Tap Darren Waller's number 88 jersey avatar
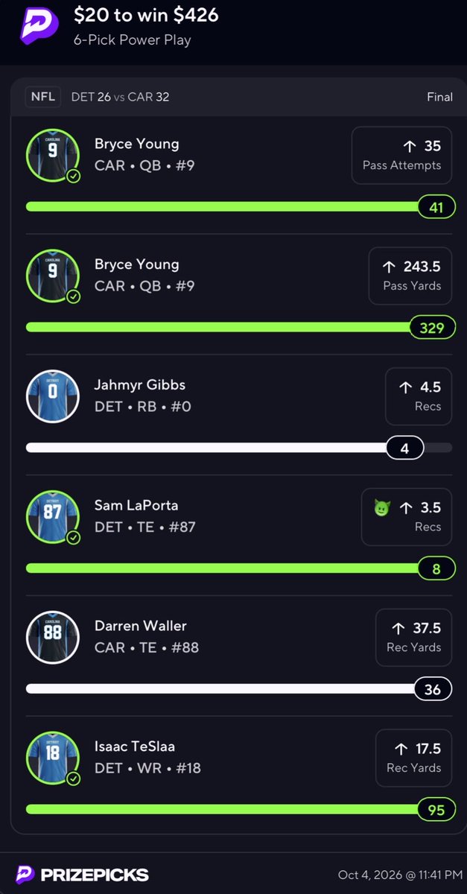 point(52,638)
